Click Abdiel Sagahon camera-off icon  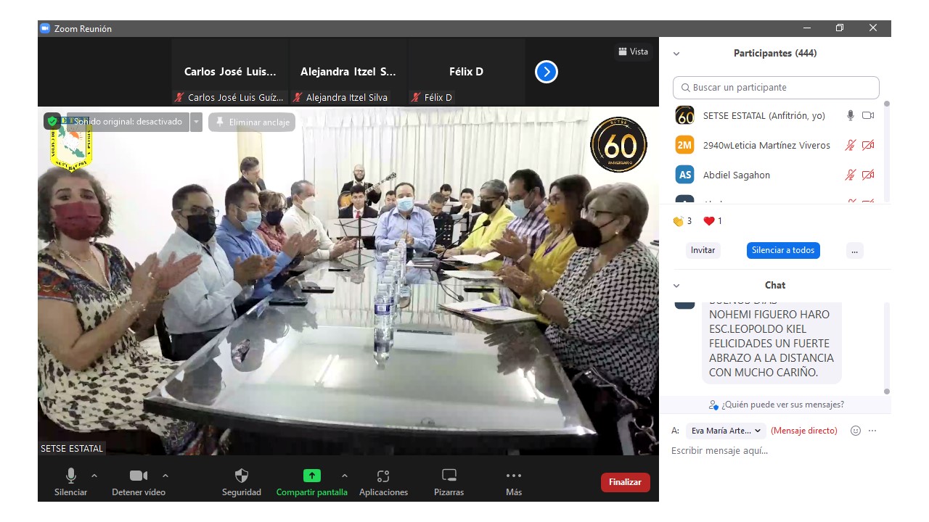pos(868,175)
